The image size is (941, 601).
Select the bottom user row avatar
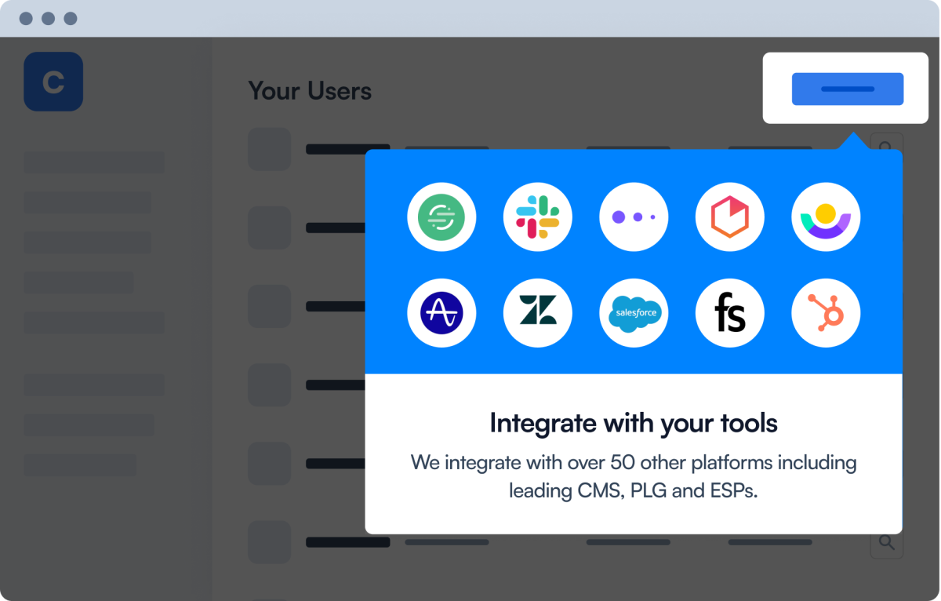(x=270, y=542)
